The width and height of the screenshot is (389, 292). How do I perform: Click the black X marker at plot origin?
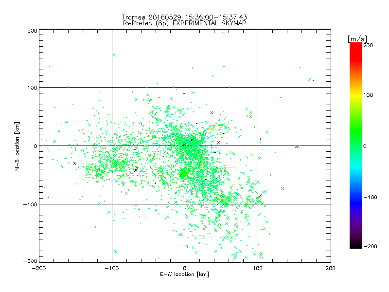[184, 145]
